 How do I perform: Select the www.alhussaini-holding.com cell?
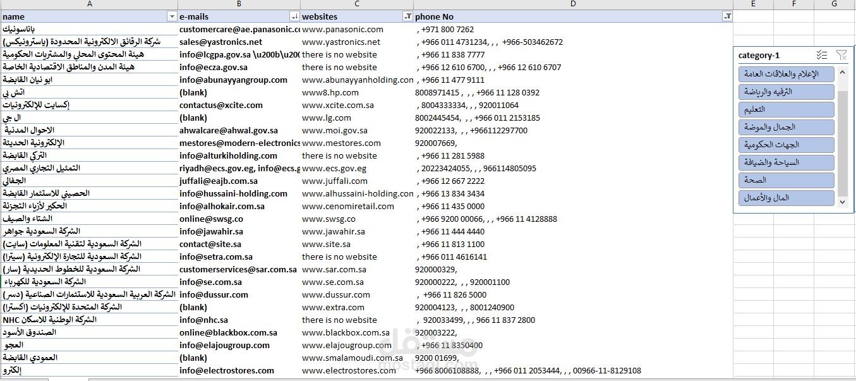click(357, 193)
